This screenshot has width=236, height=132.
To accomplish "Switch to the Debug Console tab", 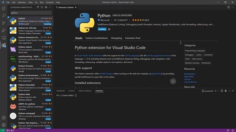I will [x=85, y=91].
